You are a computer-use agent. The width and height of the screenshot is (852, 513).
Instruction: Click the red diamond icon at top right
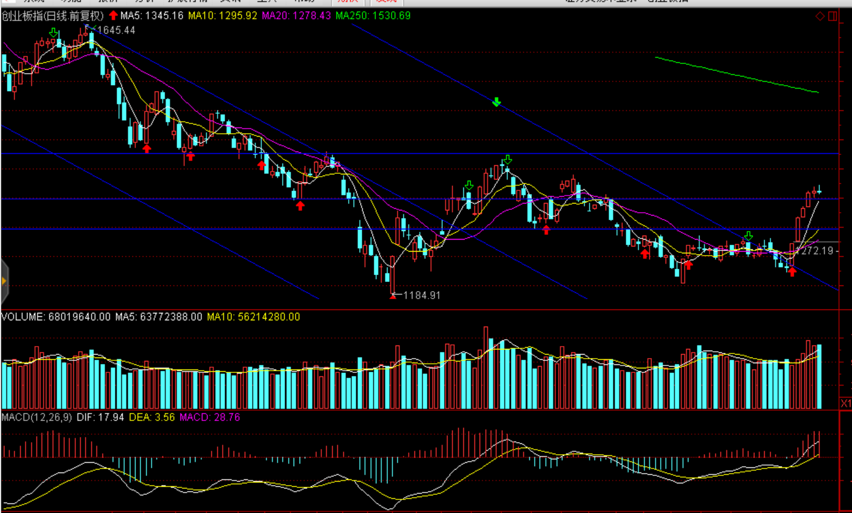(819, 16)
